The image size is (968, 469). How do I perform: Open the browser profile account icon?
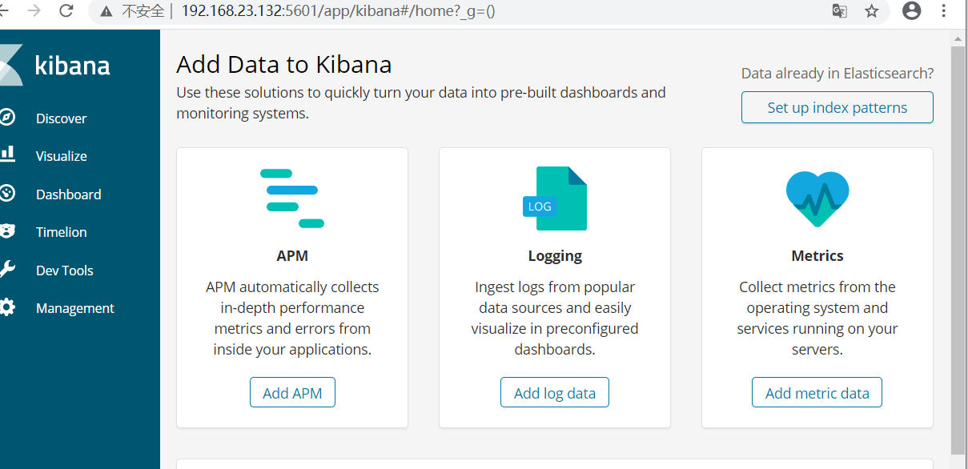click(x=911, y=11)
